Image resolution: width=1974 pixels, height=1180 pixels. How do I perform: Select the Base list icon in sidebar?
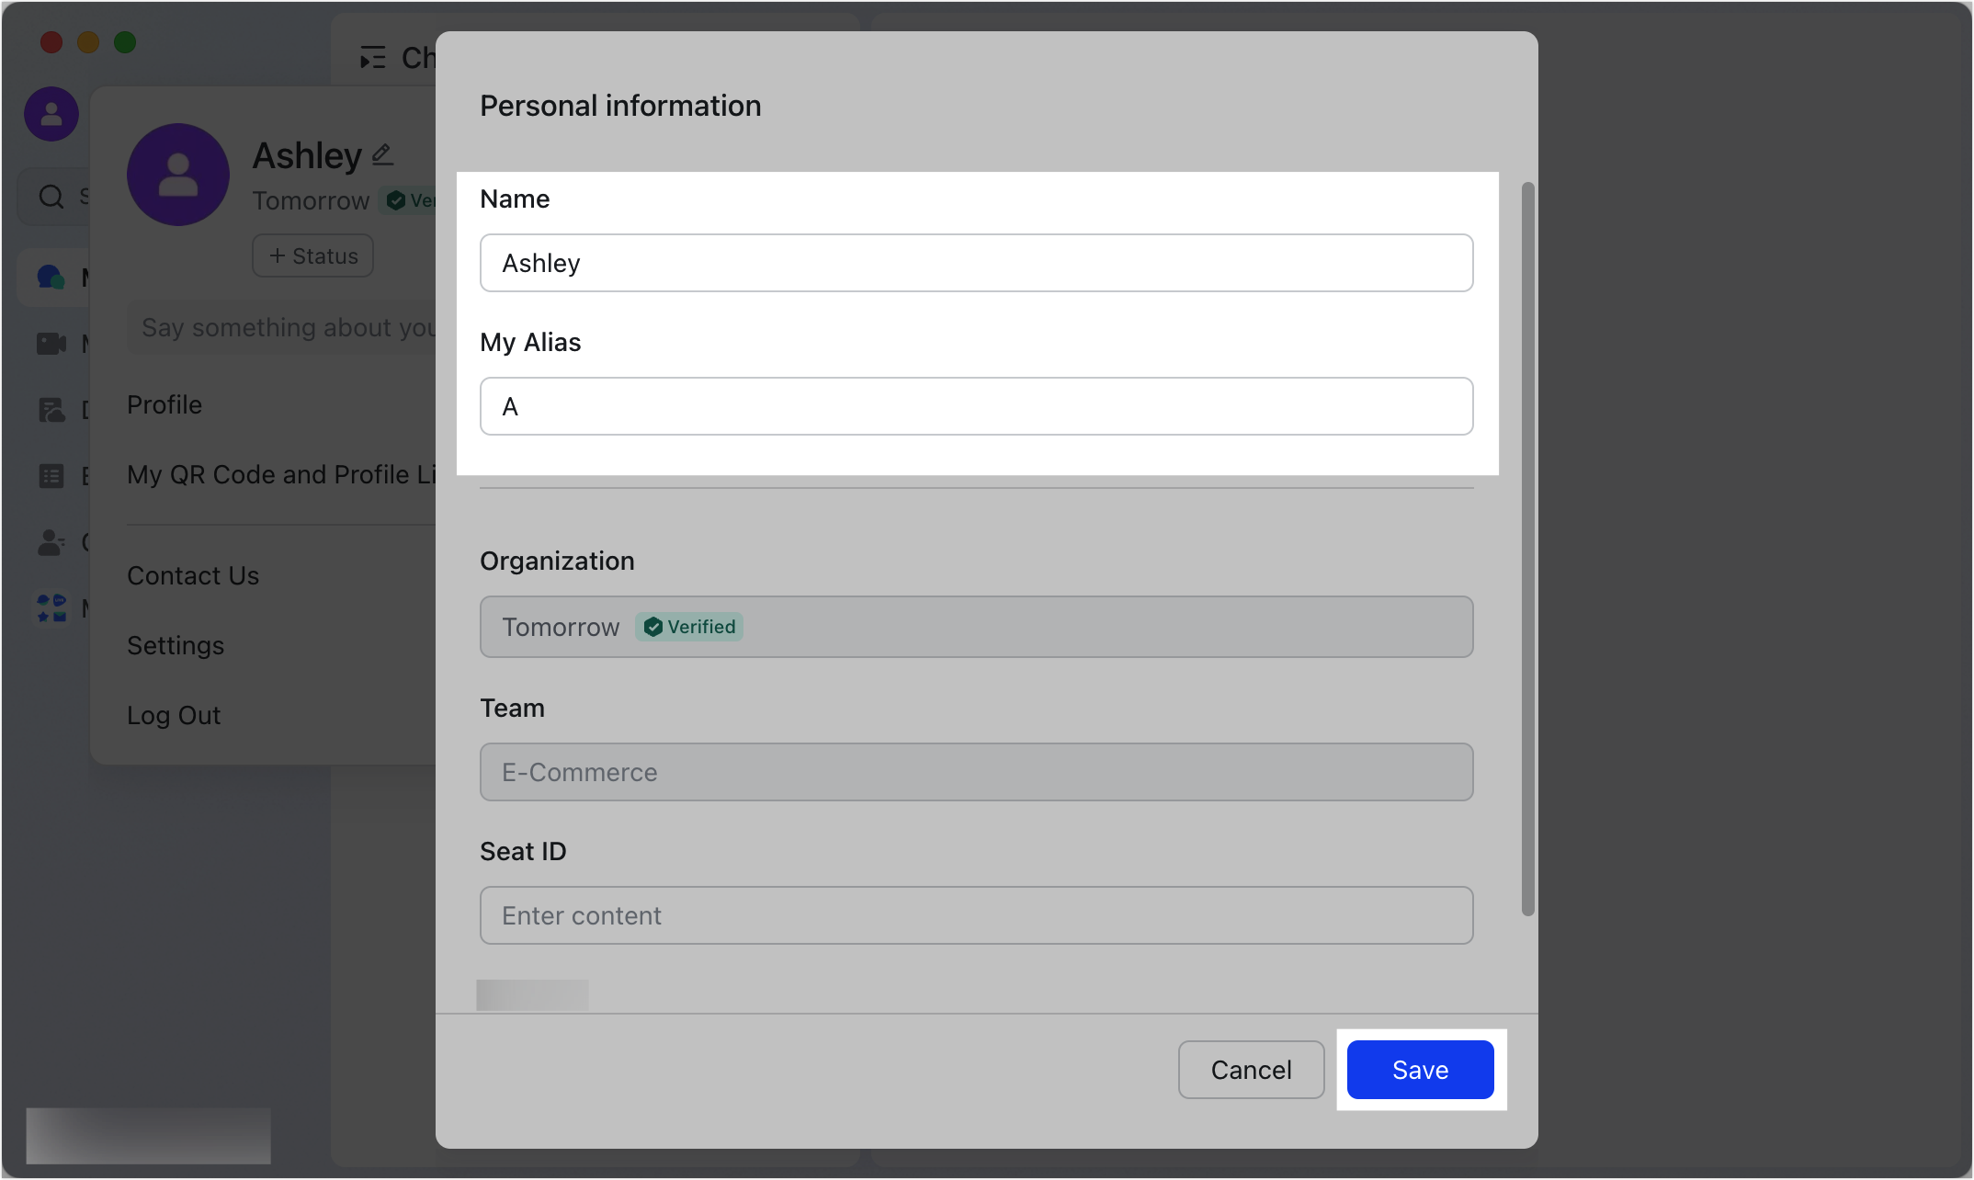click(51, 475)
